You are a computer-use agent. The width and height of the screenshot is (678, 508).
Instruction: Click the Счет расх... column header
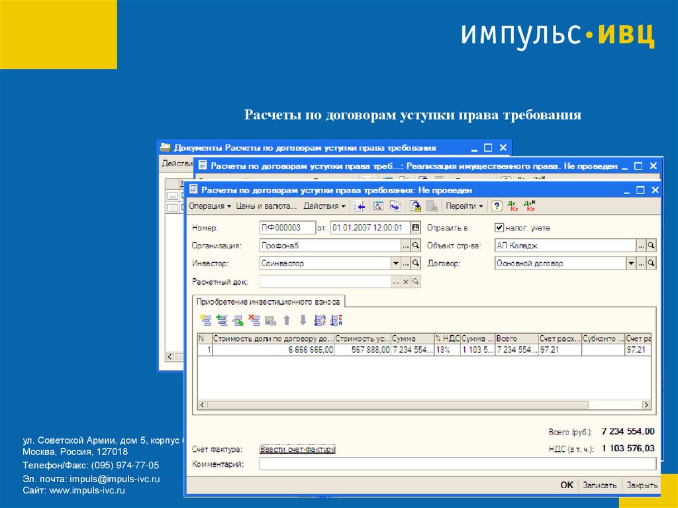(x=560, y=339)
